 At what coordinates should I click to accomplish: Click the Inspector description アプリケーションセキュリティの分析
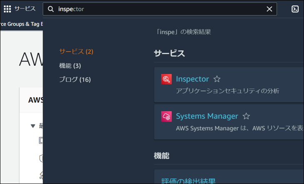click(x=227, y=91)
